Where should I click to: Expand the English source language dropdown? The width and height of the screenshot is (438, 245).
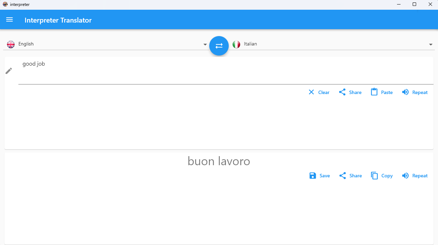205,44
